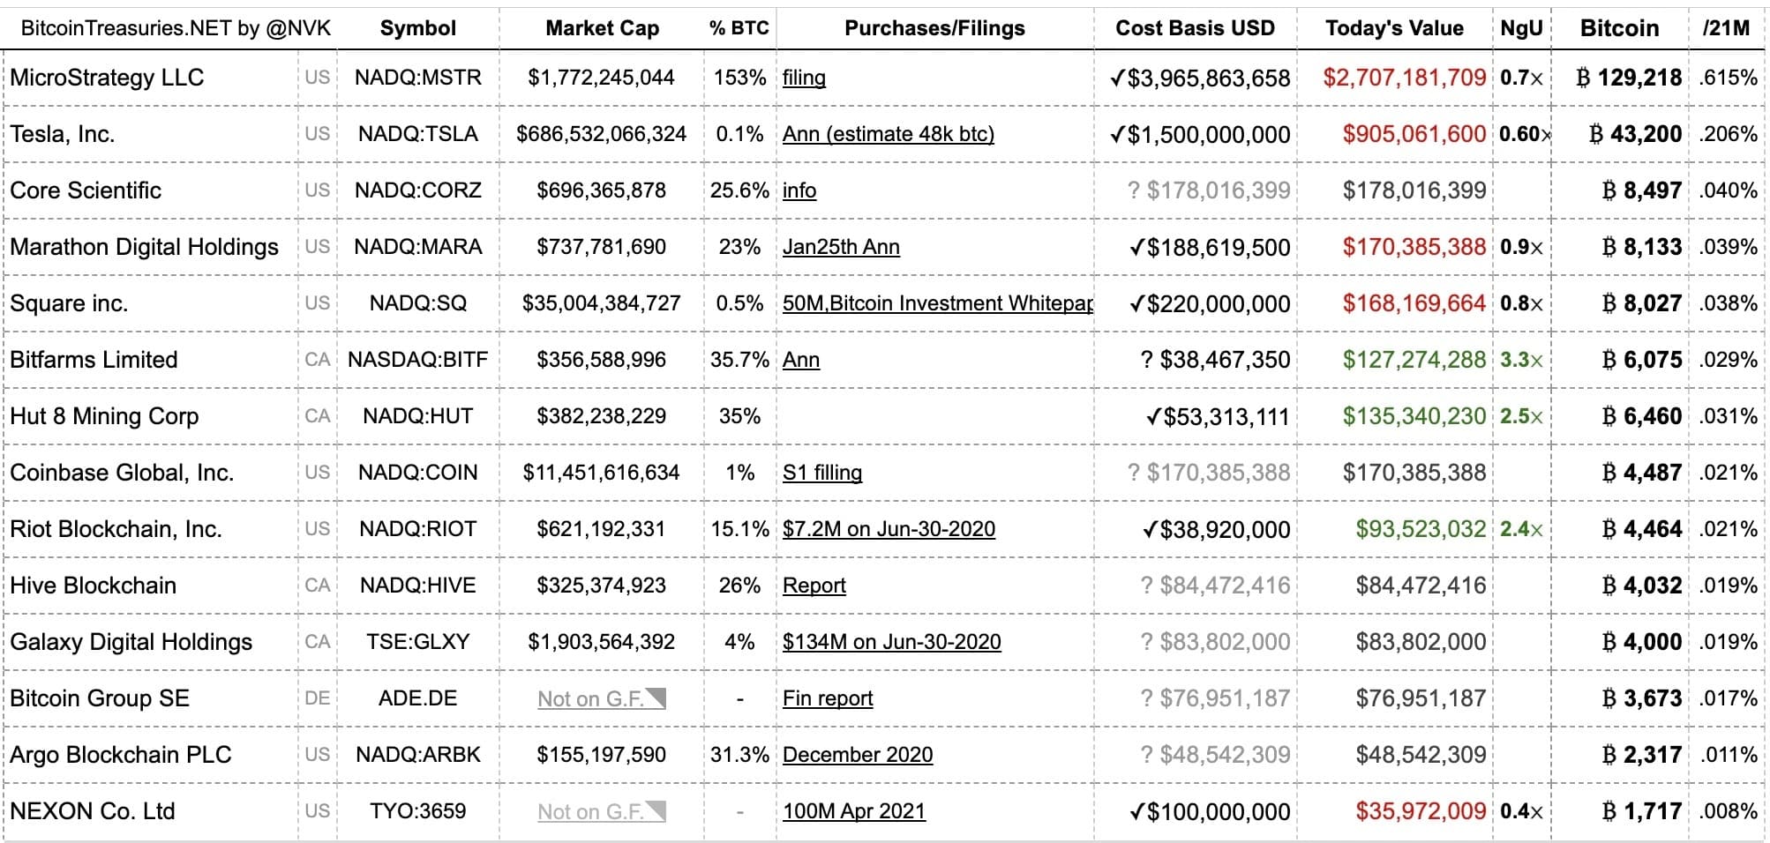Click the Market Cap column header
The image size is (1770, 843).
[602, 28]
